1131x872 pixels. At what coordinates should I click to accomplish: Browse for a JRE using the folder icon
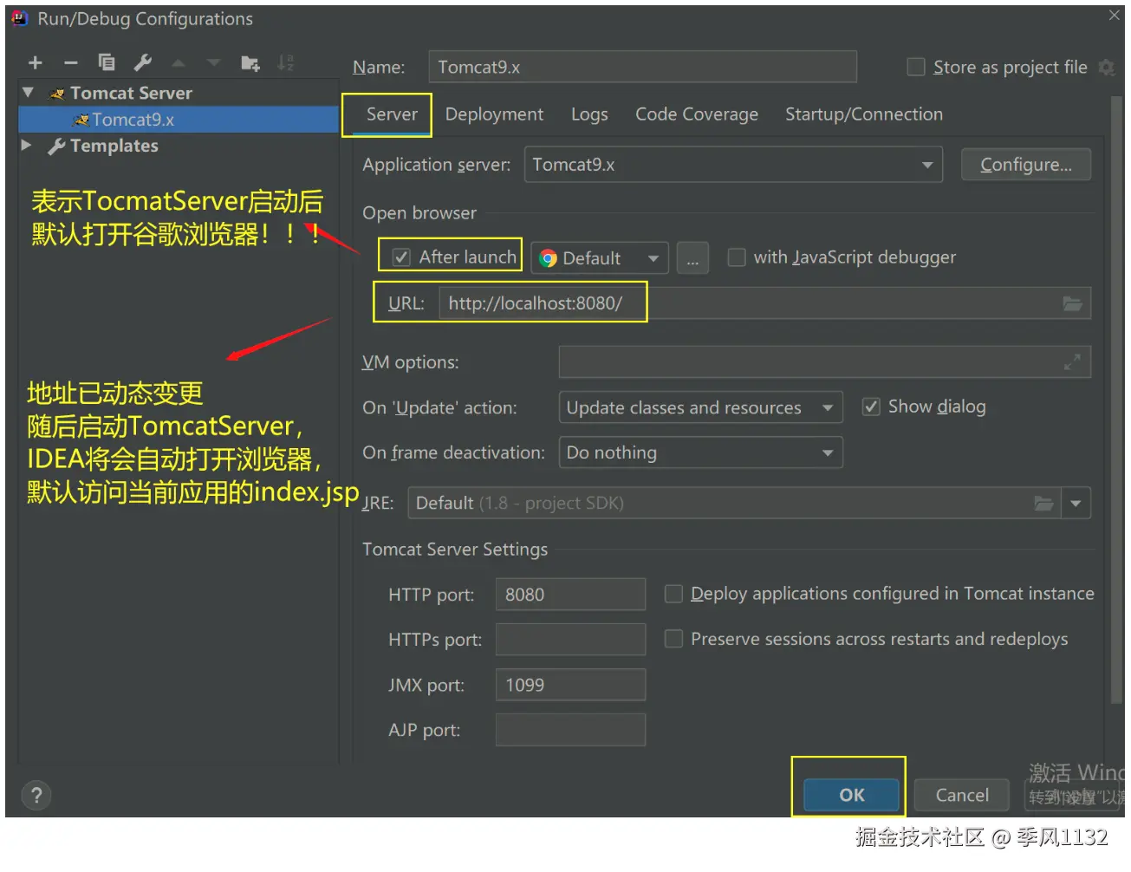pos(1044,504)
